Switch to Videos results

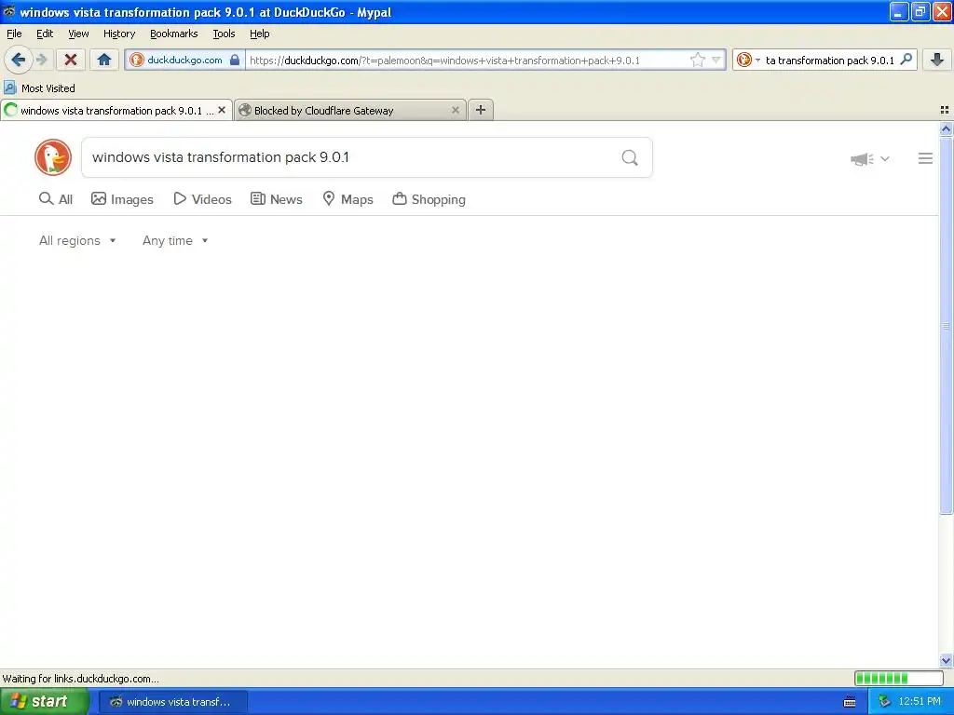pyautogui.click(x=202, y=199)
